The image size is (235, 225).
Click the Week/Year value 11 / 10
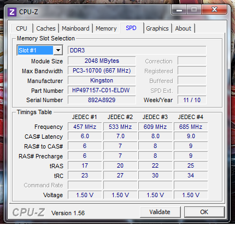point(192,100)
